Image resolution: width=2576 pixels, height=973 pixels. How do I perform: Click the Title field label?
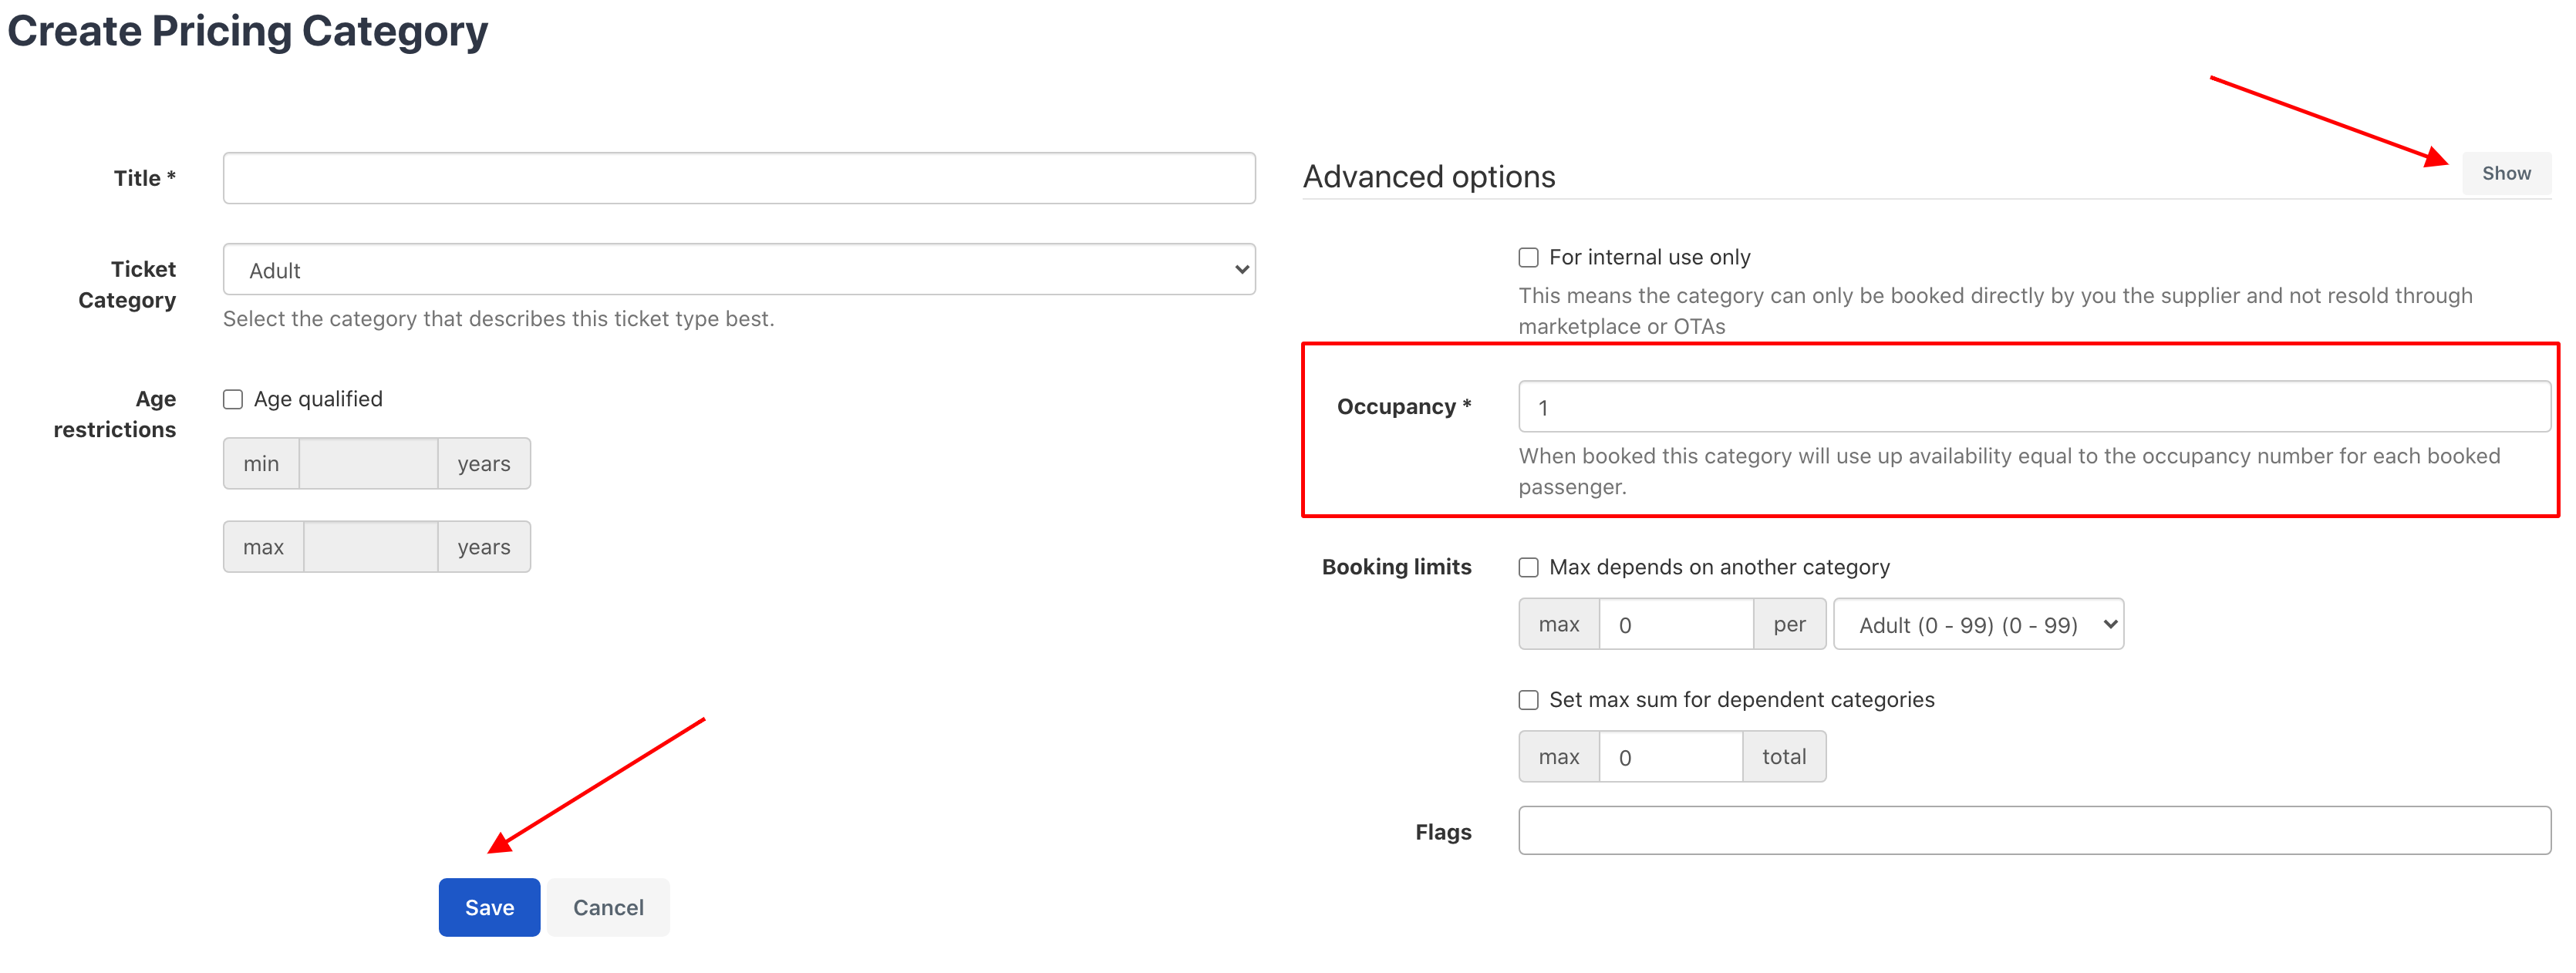pos(144,178)
